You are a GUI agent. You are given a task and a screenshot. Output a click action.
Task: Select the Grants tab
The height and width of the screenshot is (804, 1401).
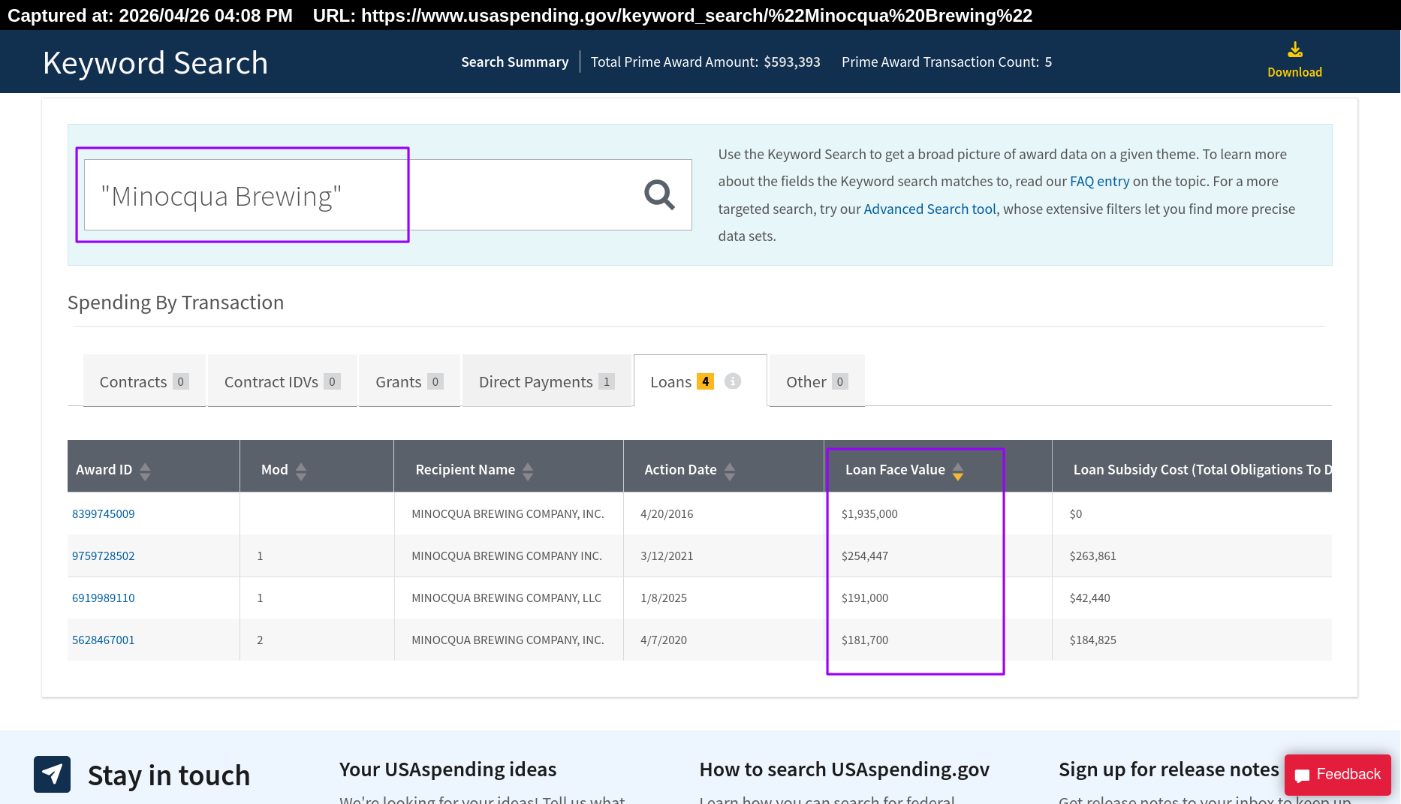tap(408, 381)
